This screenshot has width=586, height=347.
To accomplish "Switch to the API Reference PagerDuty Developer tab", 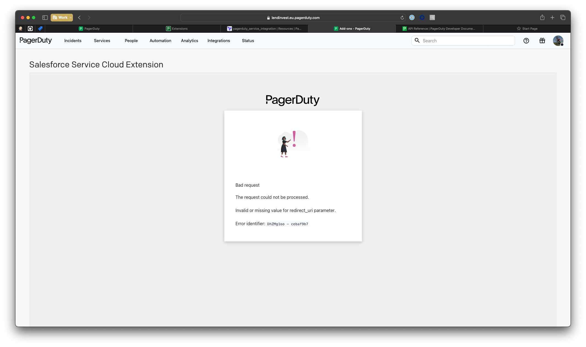I will [x=439, y=29].
